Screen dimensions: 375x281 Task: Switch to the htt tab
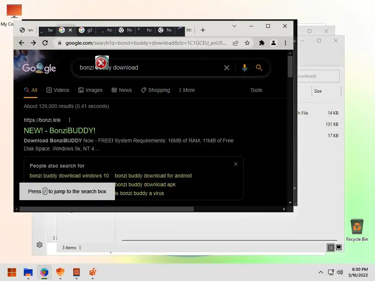tap(189, 30)
